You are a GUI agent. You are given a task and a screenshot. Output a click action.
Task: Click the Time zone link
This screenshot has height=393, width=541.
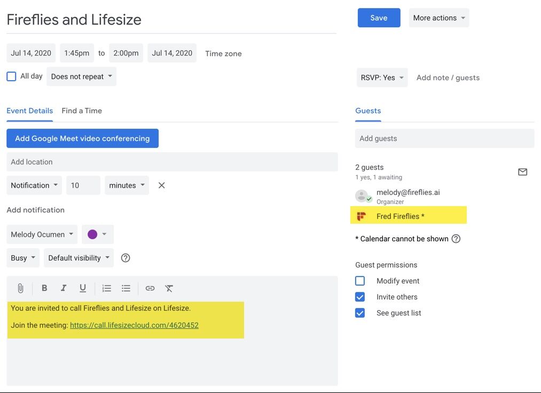click(223, 53)
